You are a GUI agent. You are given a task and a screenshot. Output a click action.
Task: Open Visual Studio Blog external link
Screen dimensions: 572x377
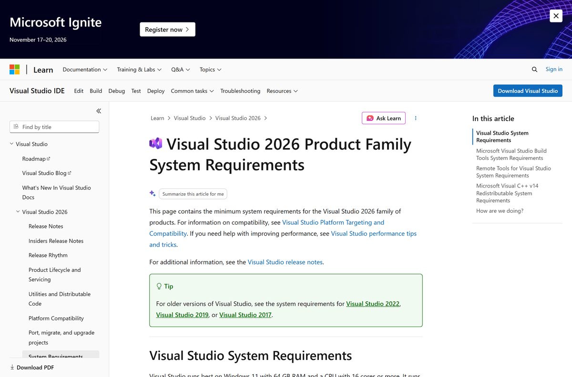(47, 173)
